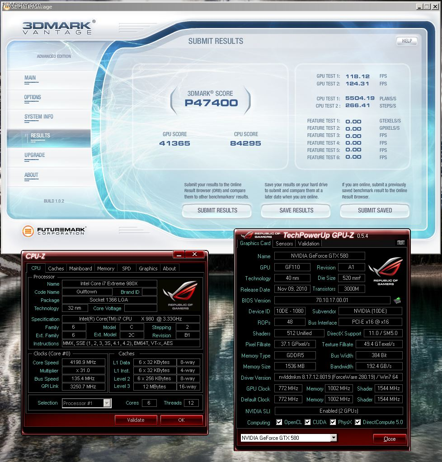Open MAIN section in 3DMark sidebar
The image size is (442, 462).
click(30, 78)
